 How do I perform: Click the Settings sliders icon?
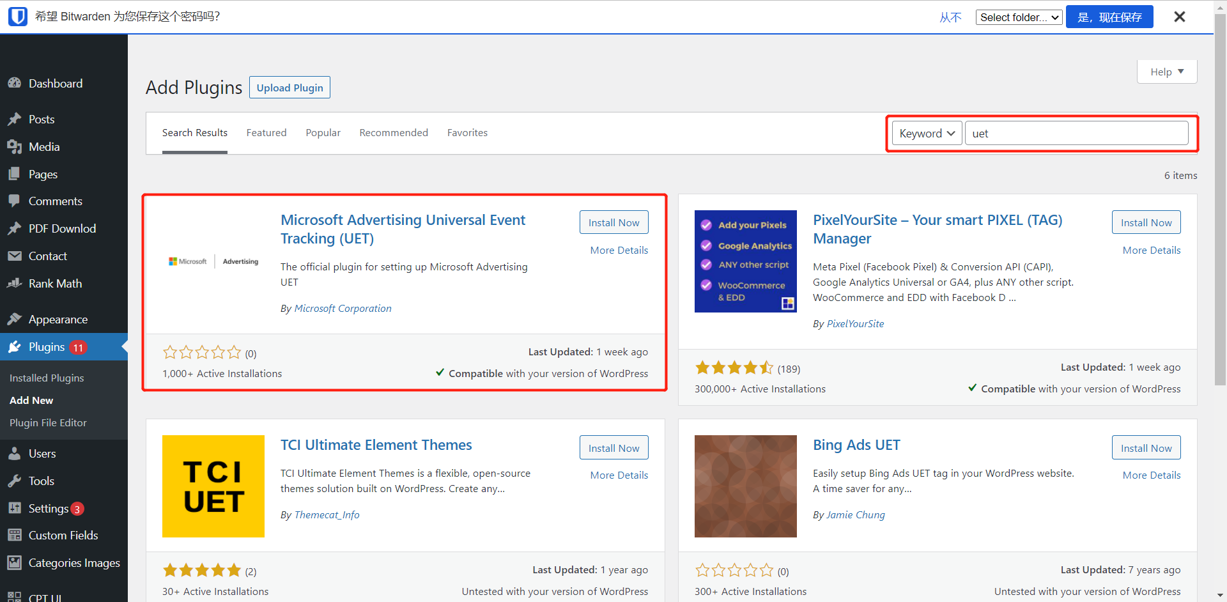point(15,508)
